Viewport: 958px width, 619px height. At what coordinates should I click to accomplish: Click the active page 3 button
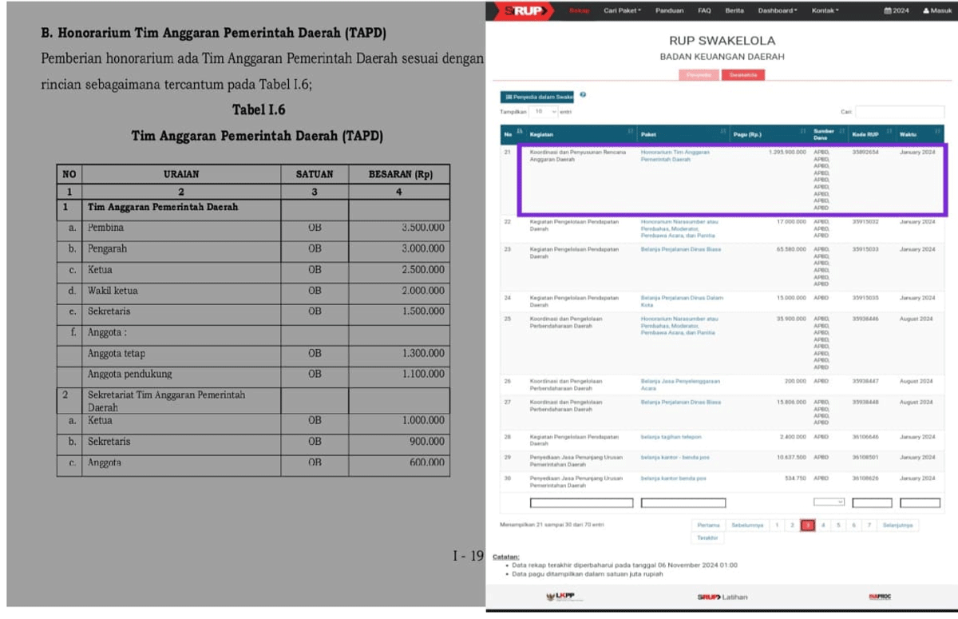point(808,525)
